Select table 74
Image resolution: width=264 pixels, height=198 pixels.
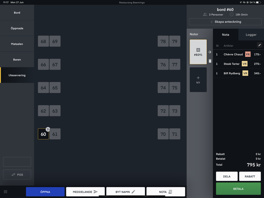[x=163, y=88]
